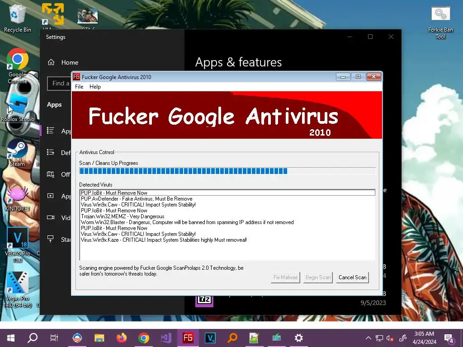Click the FG icon in Antivirus title bar

pyautogui.click(x=76, y=77)
